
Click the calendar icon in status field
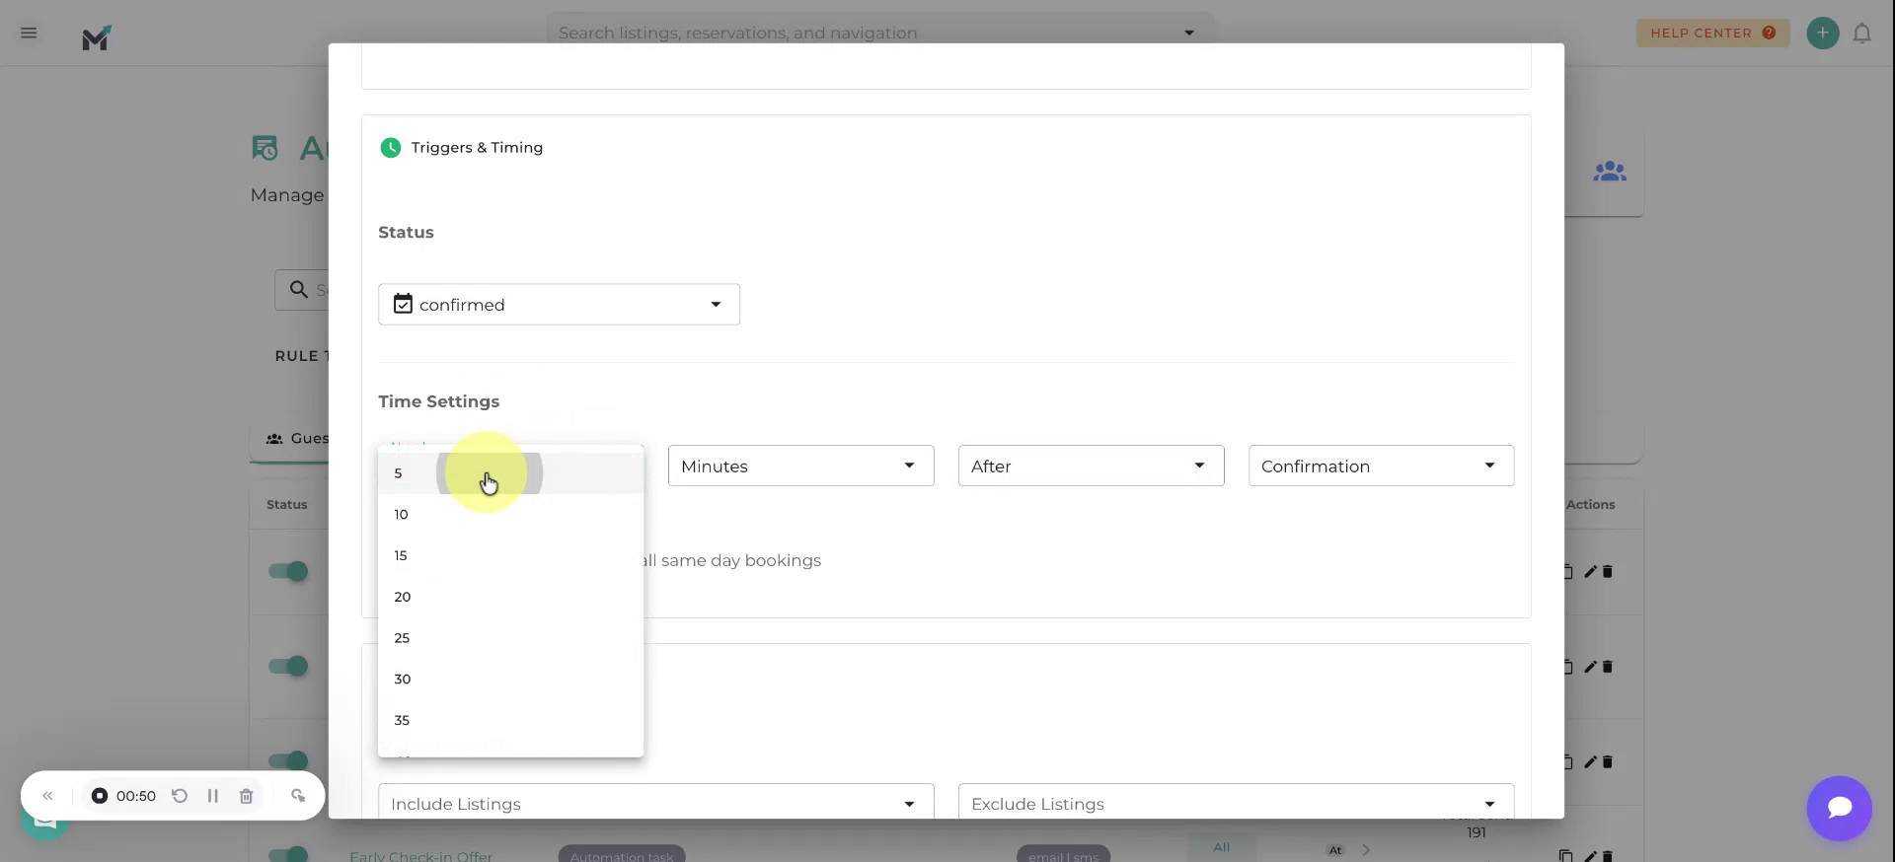[x=403, y=304]
